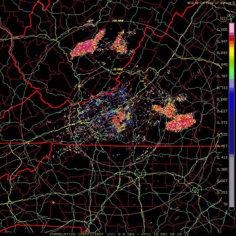
Task: Click the DCC label above the color bar
Action: 230,16
